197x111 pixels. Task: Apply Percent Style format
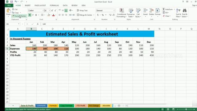[x=103, y=15]
